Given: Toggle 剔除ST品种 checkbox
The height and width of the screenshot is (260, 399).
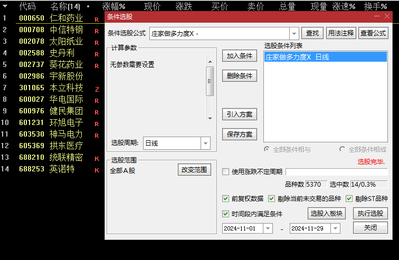Looking at the screenshot, I should (x=349, y=198).
